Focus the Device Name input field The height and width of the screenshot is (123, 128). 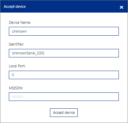click(x=64, y=31)
